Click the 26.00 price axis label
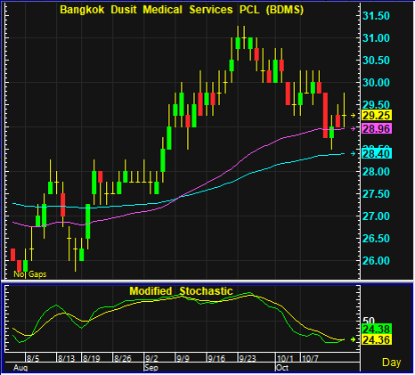415x375 pixels. [x=376, y=261]
